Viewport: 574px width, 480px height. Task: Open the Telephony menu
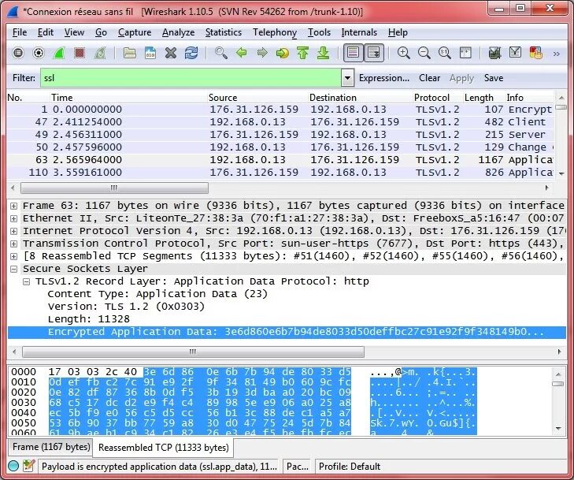click(x=275, y=32)
